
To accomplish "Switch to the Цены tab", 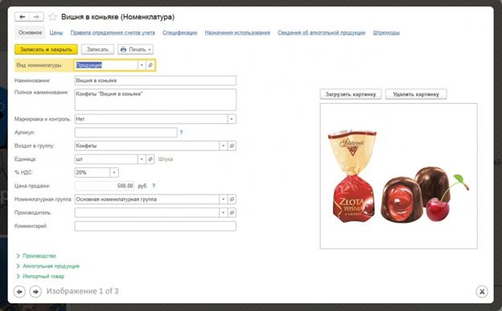I will 56,33.
